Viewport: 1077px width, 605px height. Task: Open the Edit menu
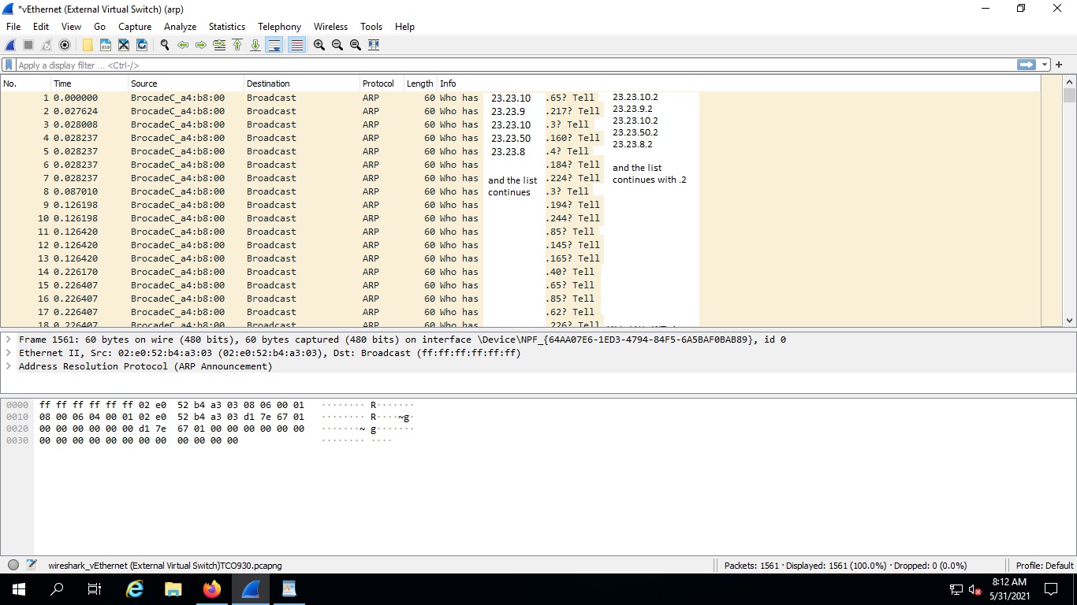(41, 26)
